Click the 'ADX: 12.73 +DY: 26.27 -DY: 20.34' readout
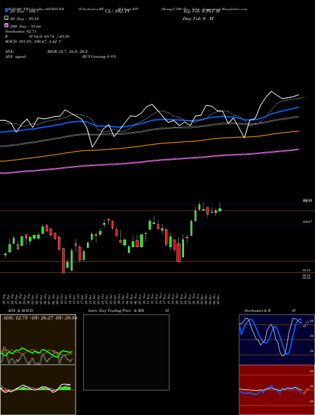Image resolution: width=315 pixels, height=415 pixels. [x=40, y=318]
